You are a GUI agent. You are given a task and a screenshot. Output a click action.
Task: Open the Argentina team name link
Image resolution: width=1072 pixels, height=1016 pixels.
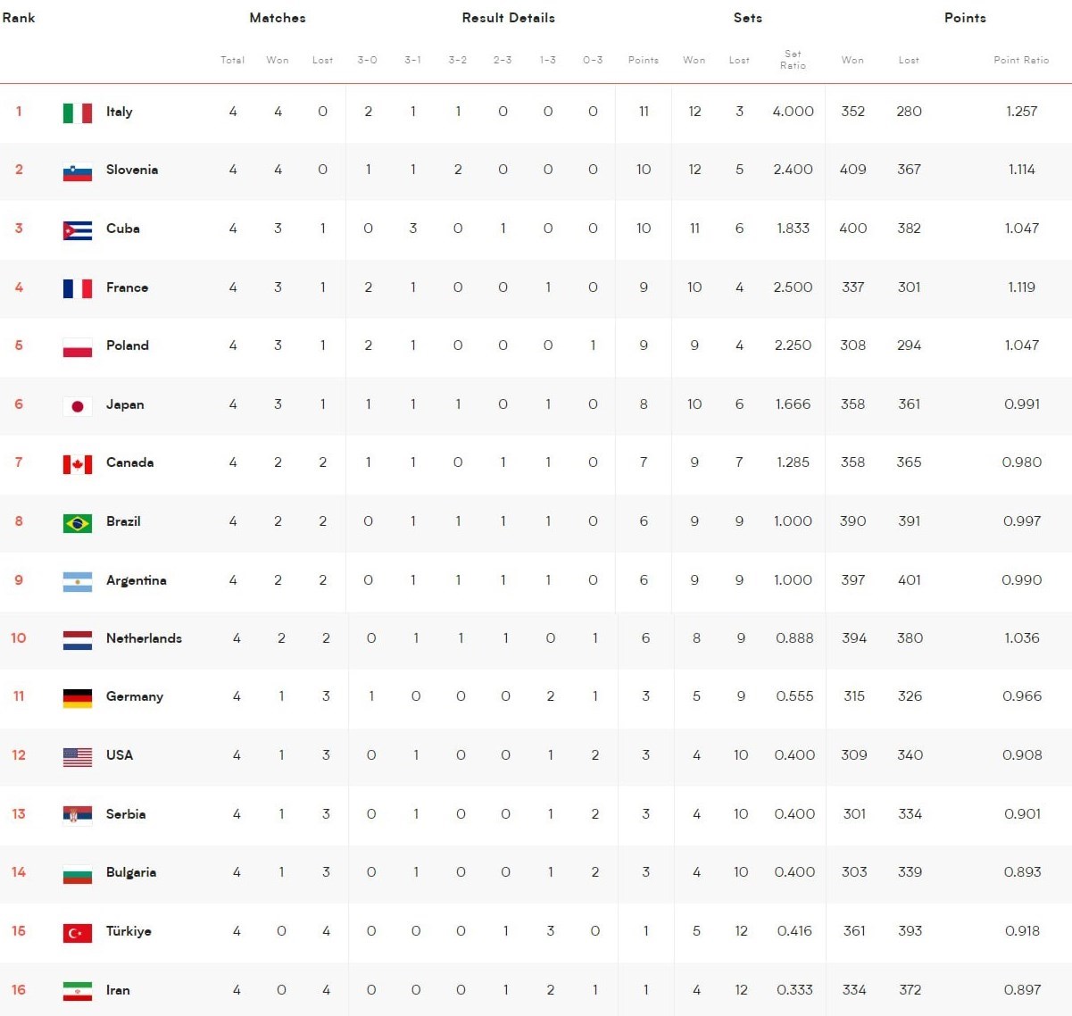136,580
